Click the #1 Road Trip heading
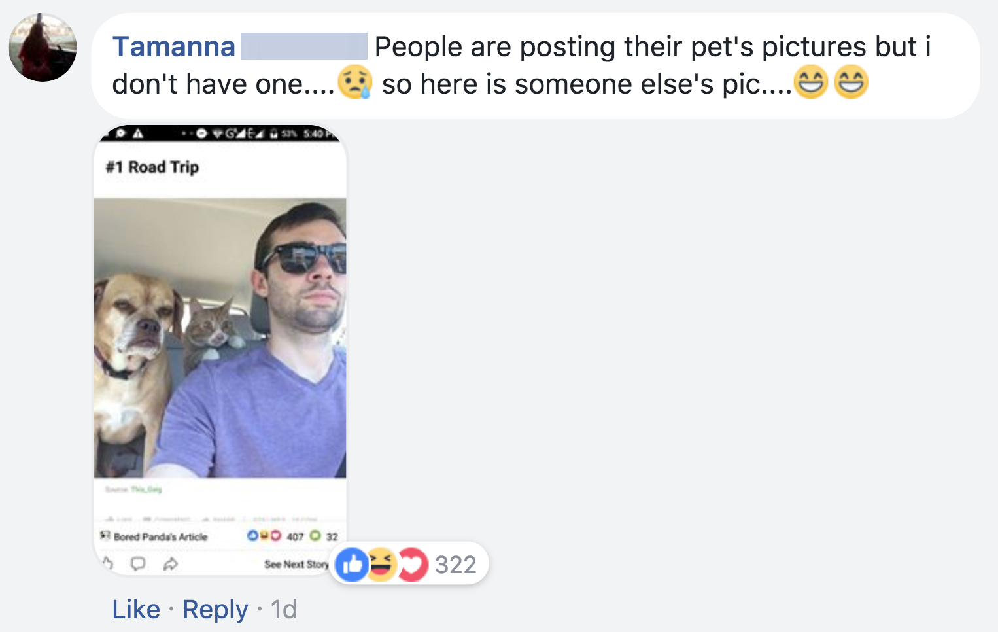 (x=152, y=167)
